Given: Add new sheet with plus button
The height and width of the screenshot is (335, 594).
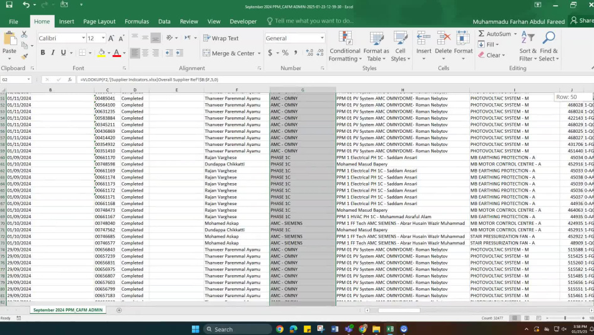Looking at the screenshot, I should pos(119,310).
